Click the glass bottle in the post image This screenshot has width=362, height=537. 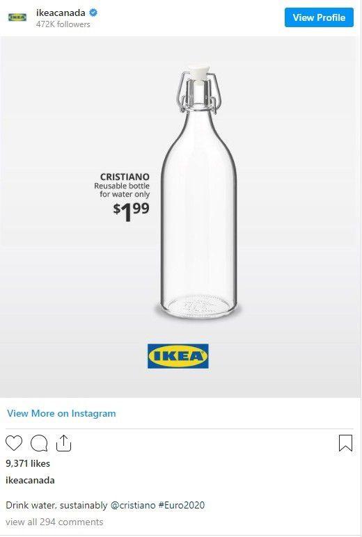point(198,192)
